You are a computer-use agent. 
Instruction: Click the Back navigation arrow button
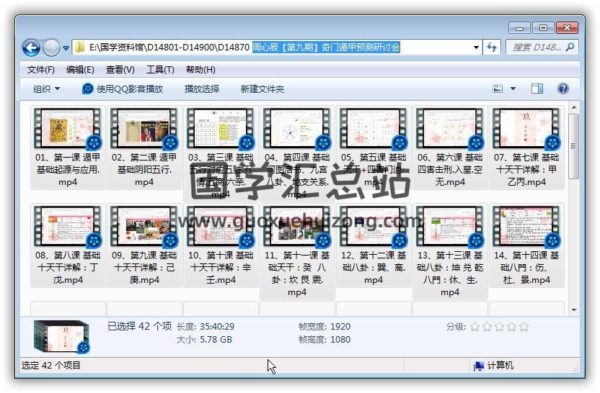click(x=31, y=48)
